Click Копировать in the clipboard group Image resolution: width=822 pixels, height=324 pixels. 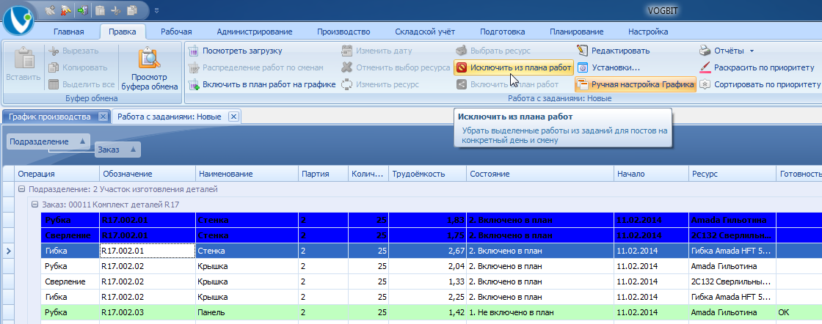point(78,67)
